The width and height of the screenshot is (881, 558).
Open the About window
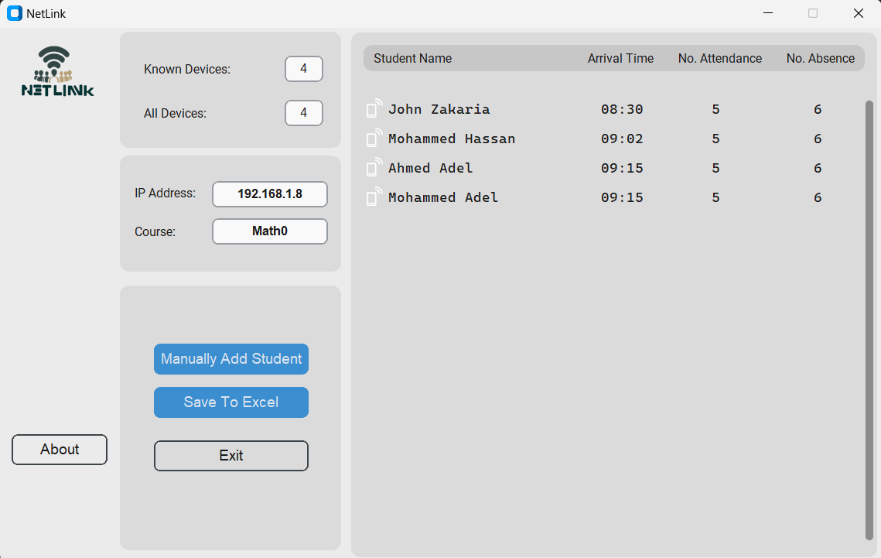59,449
